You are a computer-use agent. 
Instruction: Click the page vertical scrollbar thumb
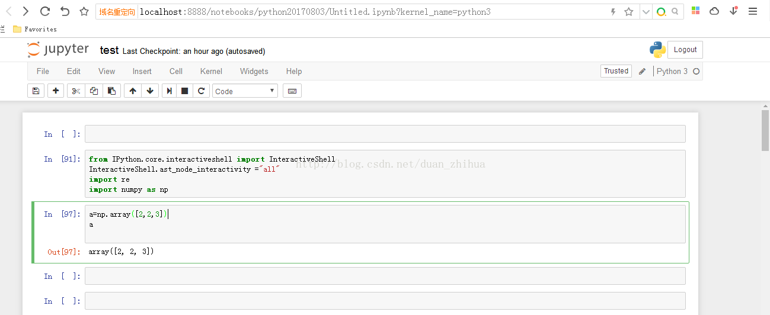[765, 130]
